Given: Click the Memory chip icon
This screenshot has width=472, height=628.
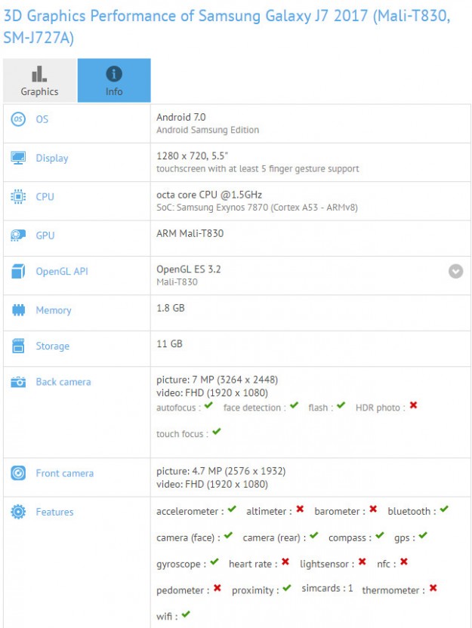Looking at the screenshot, I should tap(18, 310).
